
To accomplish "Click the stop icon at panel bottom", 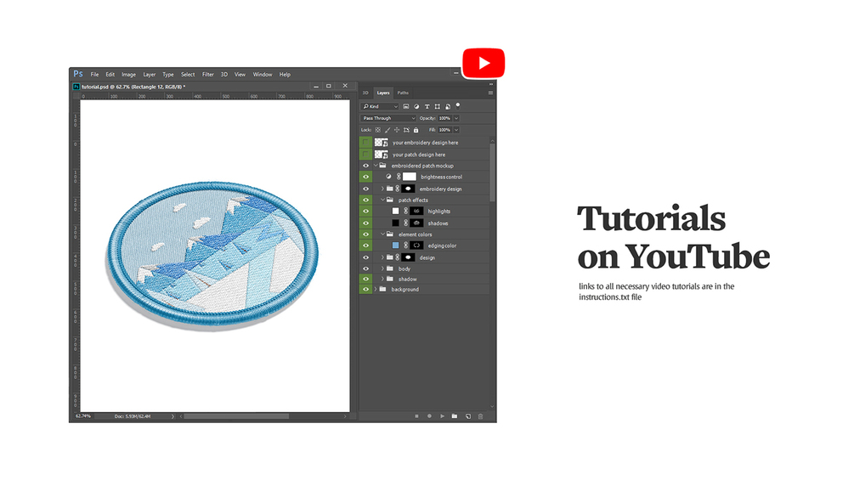I will pyautogui.click(x=416, y=416).
